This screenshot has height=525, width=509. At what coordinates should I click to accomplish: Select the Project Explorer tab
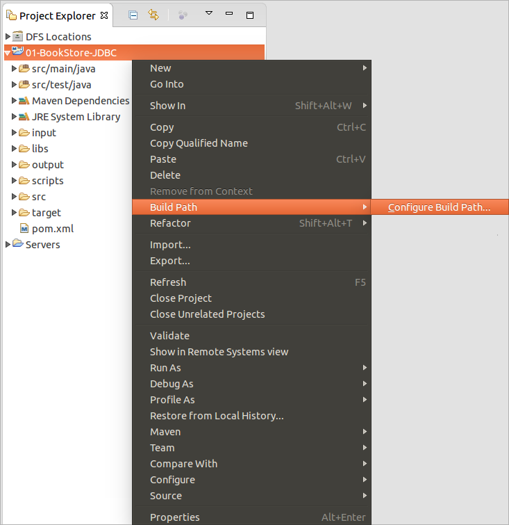tap(57, 16)
